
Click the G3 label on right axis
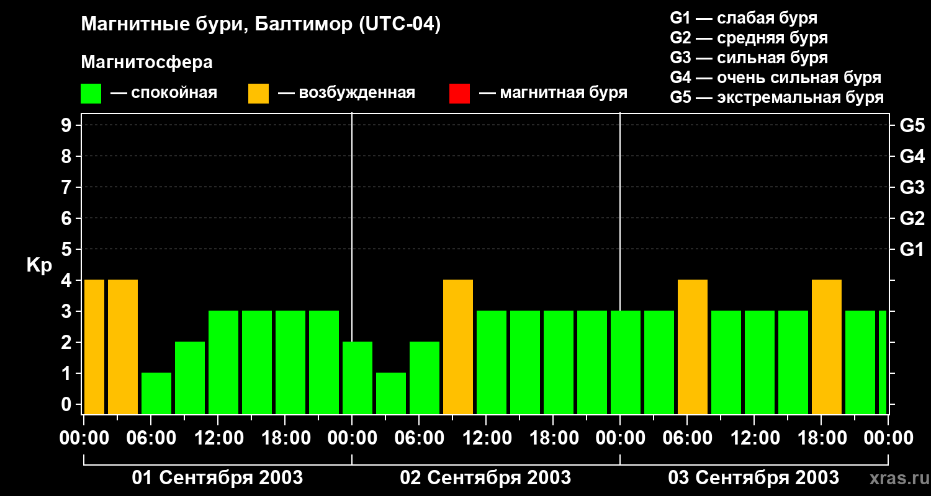pos(912,187)
